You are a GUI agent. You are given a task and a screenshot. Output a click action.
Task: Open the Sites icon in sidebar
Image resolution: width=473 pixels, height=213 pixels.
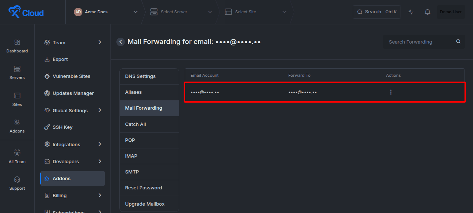17,96
